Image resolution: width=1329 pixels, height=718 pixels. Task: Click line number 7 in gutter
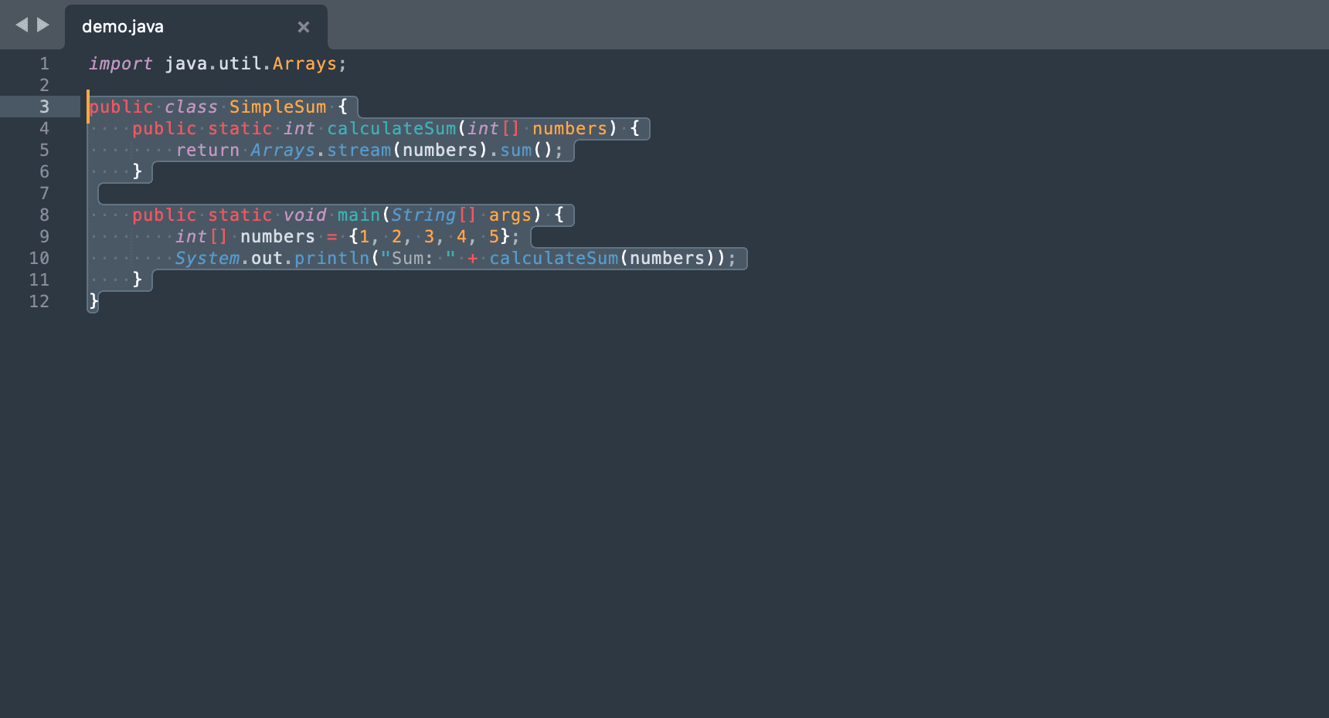(44, 193)
